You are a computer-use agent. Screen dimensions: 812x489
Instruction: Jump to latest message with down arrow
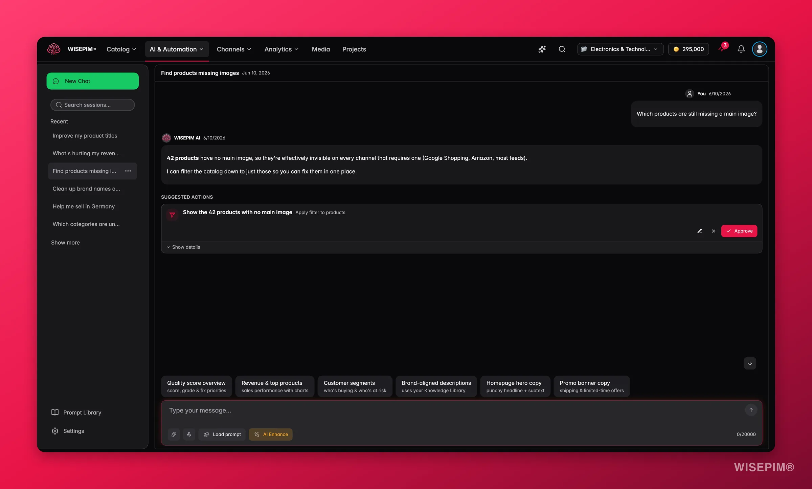tap(750, 363)
